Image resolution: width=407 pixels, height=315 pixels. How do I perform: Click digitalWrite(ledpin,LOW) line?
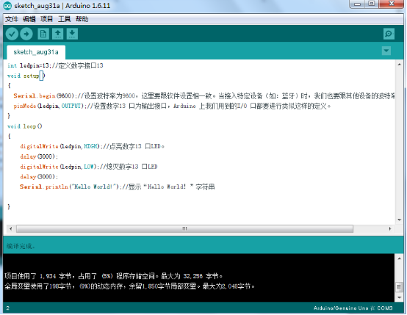(89, 167)
